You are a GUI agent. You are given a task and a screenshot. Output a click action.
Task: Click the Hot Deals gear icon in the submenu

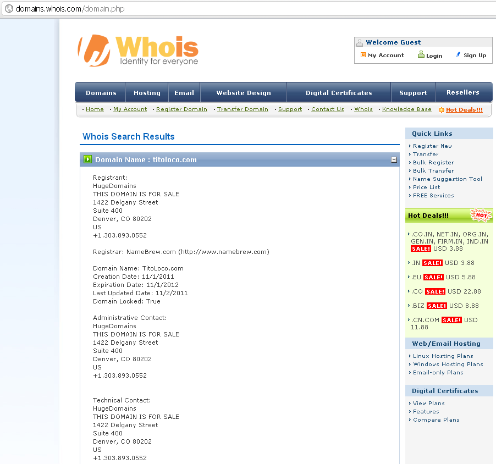tap(441, 110)
